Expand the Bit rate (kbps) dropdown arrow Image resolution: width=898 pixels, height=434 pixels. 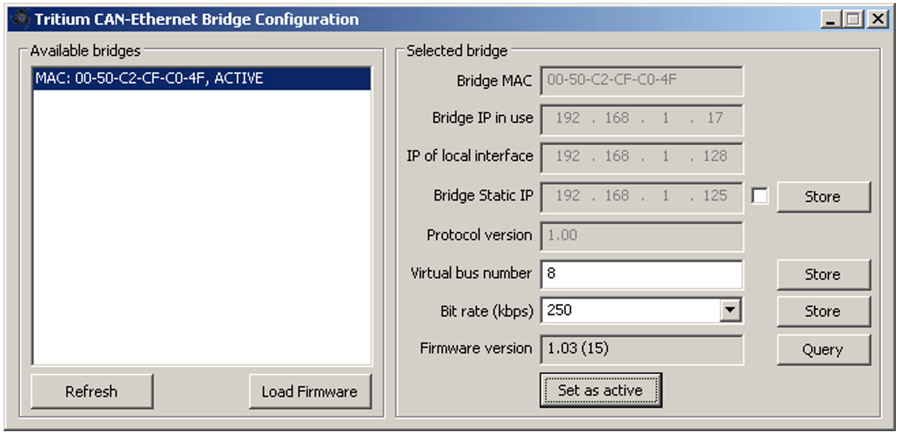730,310
